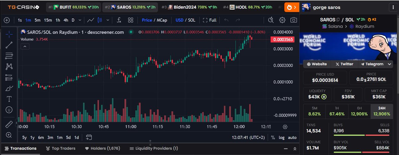Open the Fibonacci retracement tool
This screenshot has width=399, height=155.
coord(9,56)
